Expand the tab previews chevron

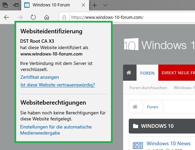tap(105, 5)
